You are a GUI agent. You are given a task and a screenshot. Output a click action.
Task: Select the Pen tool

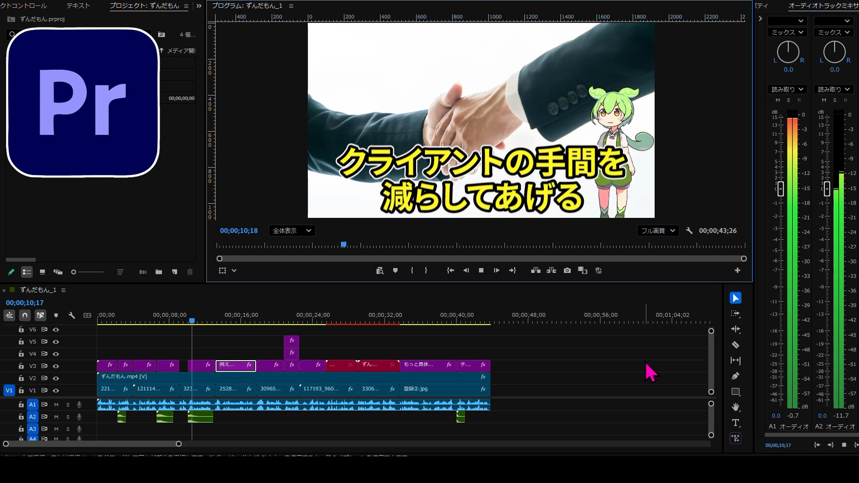(x=736, y=376)
